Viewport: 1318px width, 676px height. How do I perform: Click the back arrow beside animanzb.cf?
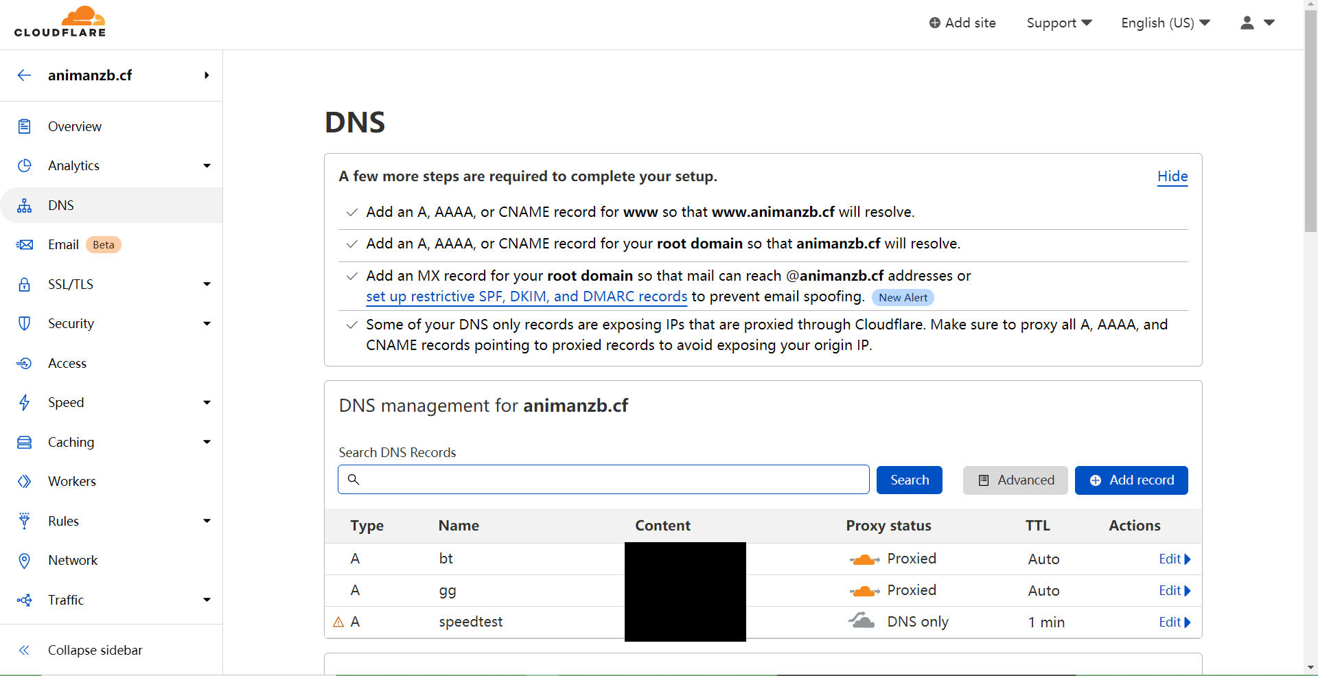[25, 75]
